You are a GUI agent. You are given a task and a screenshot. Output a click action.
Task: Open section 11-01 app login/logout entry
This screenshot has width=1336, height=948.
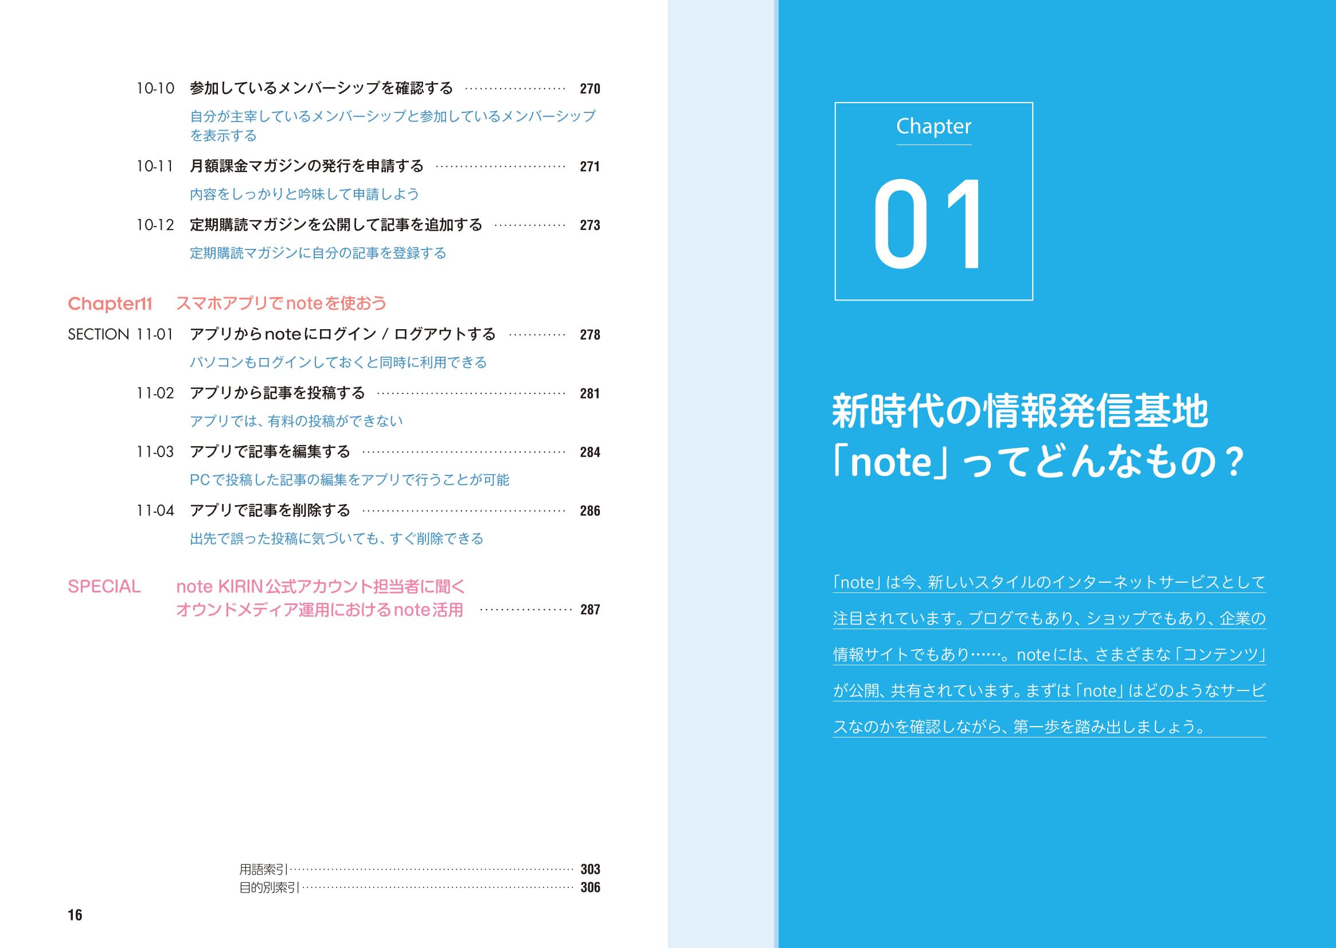[x=343, y=334]
